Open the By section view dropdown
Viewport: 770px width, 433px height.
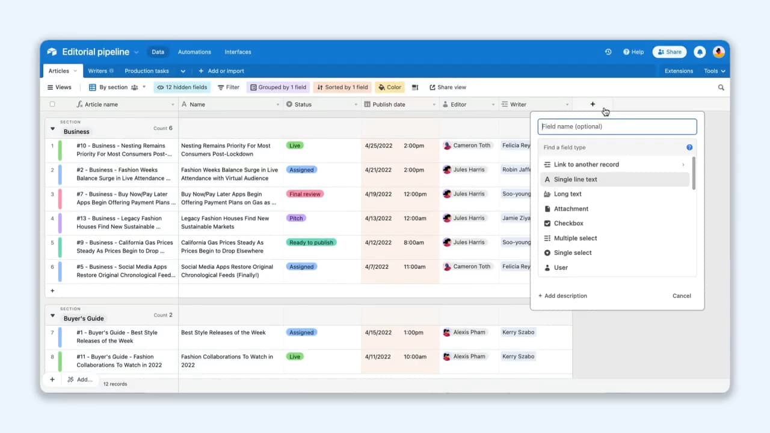point(117,87)
